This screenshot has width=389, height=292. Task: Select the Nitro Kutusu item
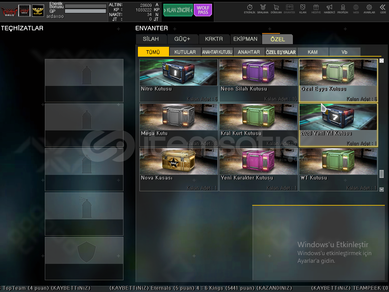pos(179,81)
